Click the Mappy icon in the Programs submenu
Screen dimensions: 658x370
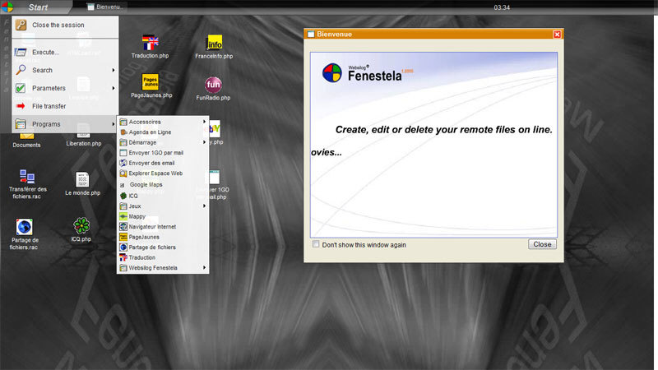(x=123, y=216)
